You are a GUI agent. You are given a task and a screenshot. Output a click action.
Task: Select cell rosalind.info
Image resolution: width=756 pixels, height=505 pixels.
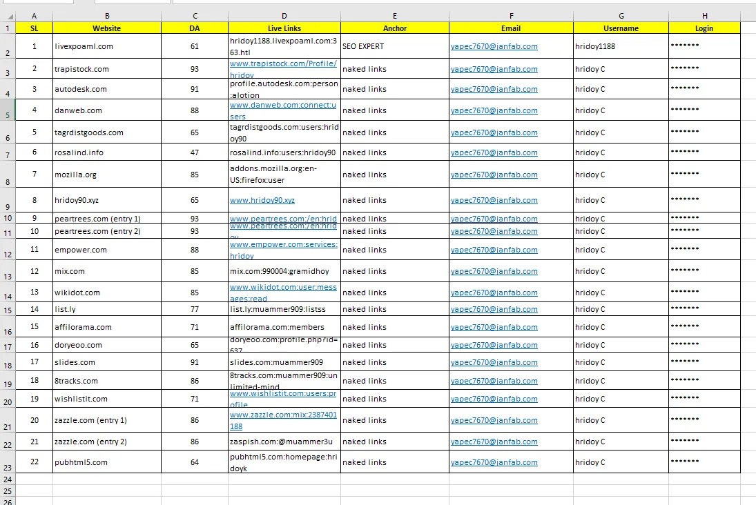coord(107,152)
